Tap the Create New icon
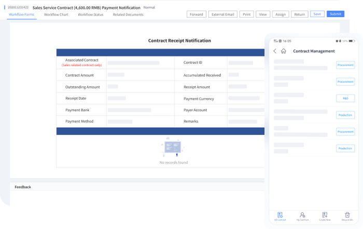Screen dimensions: 363x229 click(325, 215)
